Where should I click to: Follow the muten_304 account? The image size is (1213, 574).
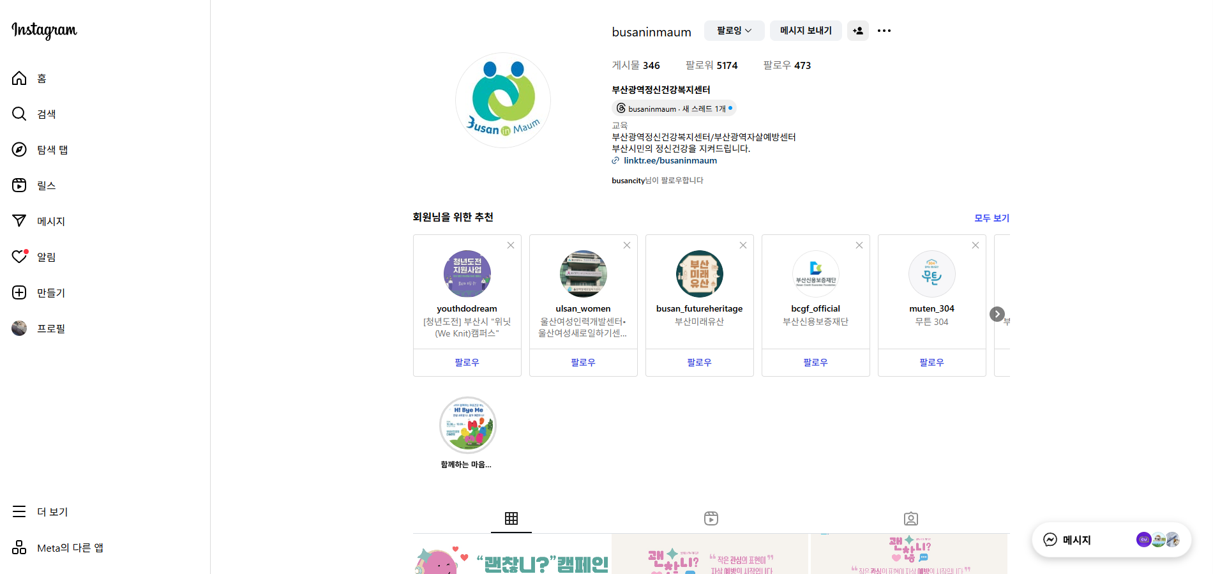(x=931, y=363)
